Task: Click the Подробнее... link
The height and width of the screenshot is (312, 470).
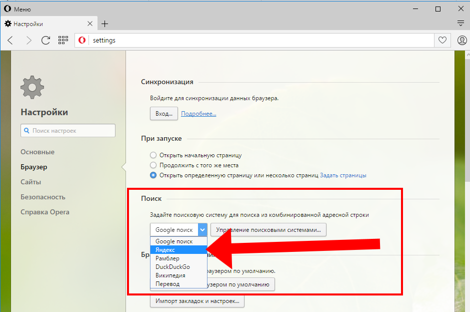Action: coord(198,114)
